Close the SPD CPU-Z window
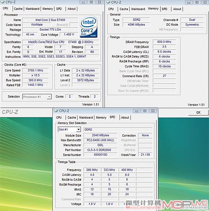Viewport: 209px width, 211px height. 153,111
